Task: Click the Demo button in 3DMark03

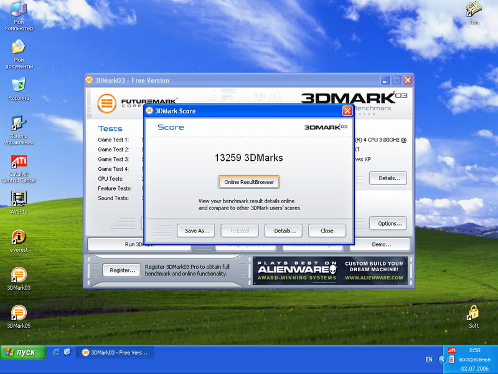Action: pos(380,244)
